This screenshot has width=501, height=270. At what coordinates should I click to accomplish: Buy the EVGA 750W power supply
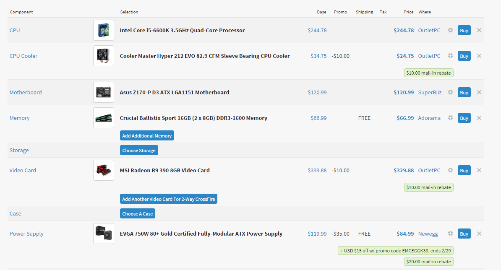point(464,234)
